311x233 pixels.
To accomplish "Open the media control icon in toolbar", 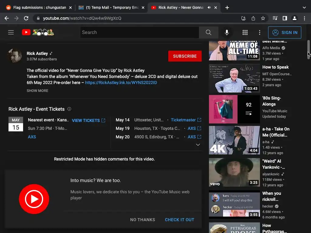I will (275, 18).
